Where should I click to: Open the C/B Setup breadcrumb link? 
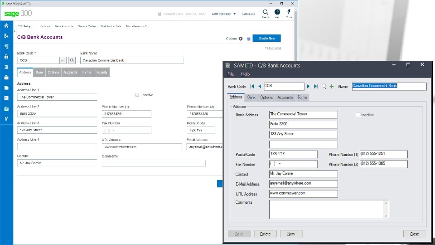[24, 26]
